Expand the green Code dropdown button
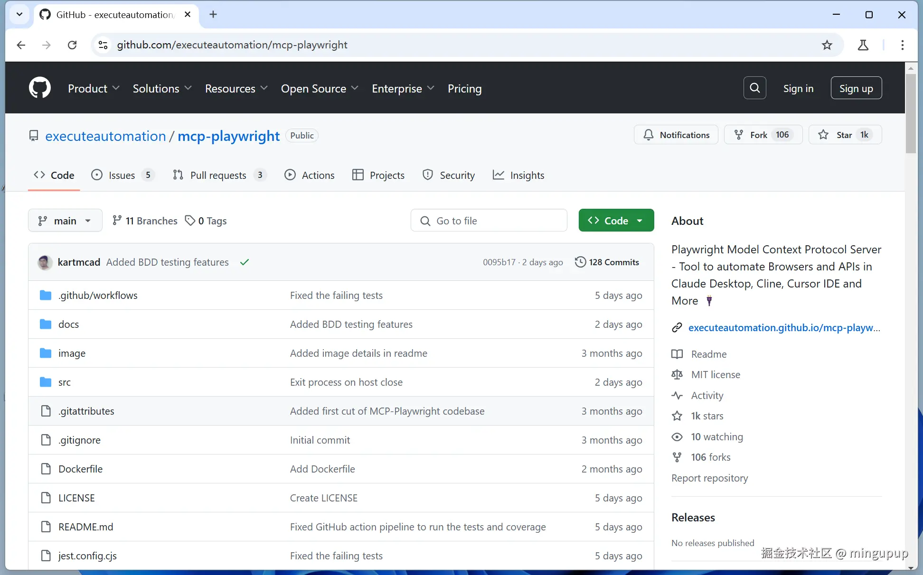 point(616,221)
